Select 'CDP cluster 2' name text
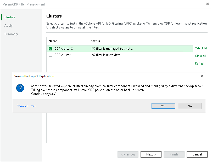Image resolution: width=212 pixels, height=162 pixels. pos(64,49)
